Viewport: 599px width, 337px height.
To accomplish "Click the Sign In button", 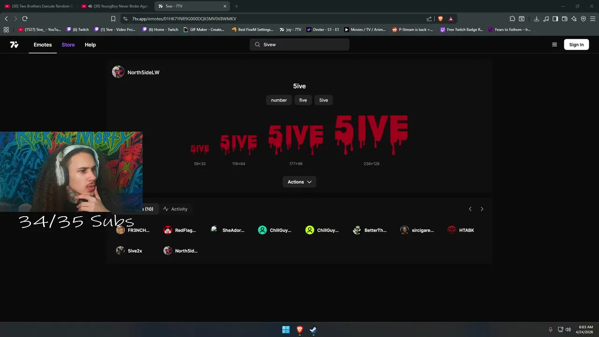I will 577,44.
